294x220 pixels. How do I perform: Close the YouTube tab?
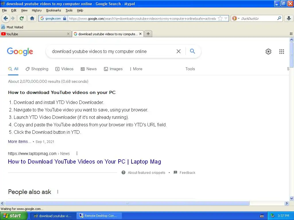(68, 34)
